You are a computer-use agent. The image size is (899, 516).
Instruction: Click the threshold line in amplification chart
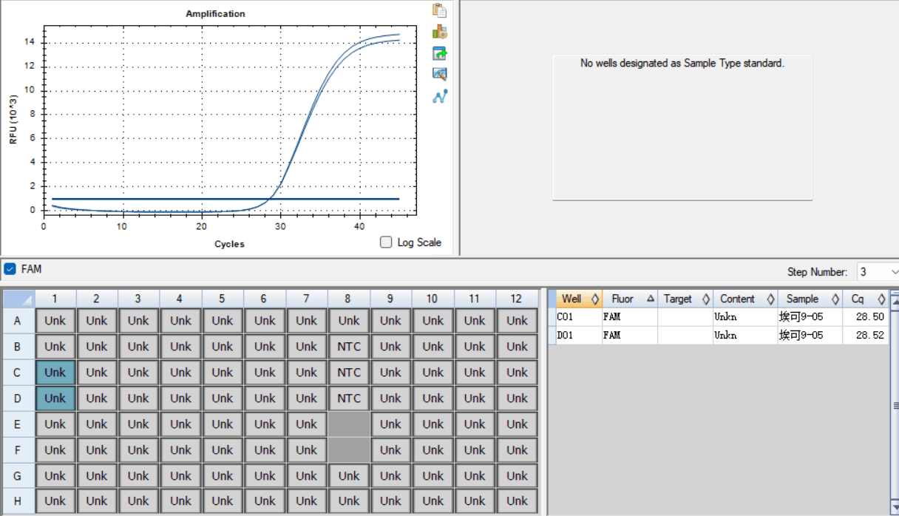225,199
